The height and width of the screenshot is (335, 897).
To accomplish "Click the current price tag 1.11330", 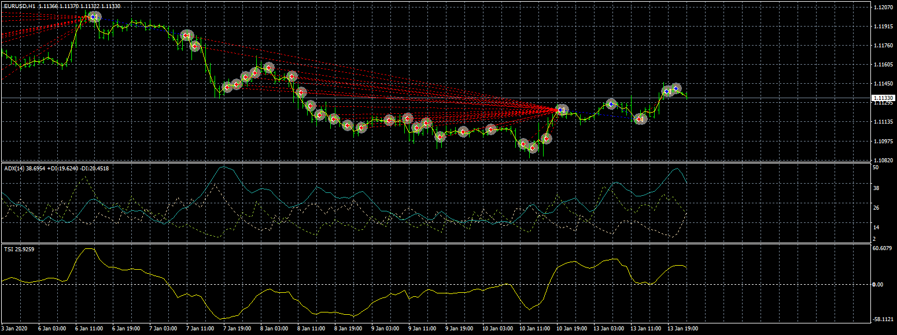I will (x=882, y=98).
